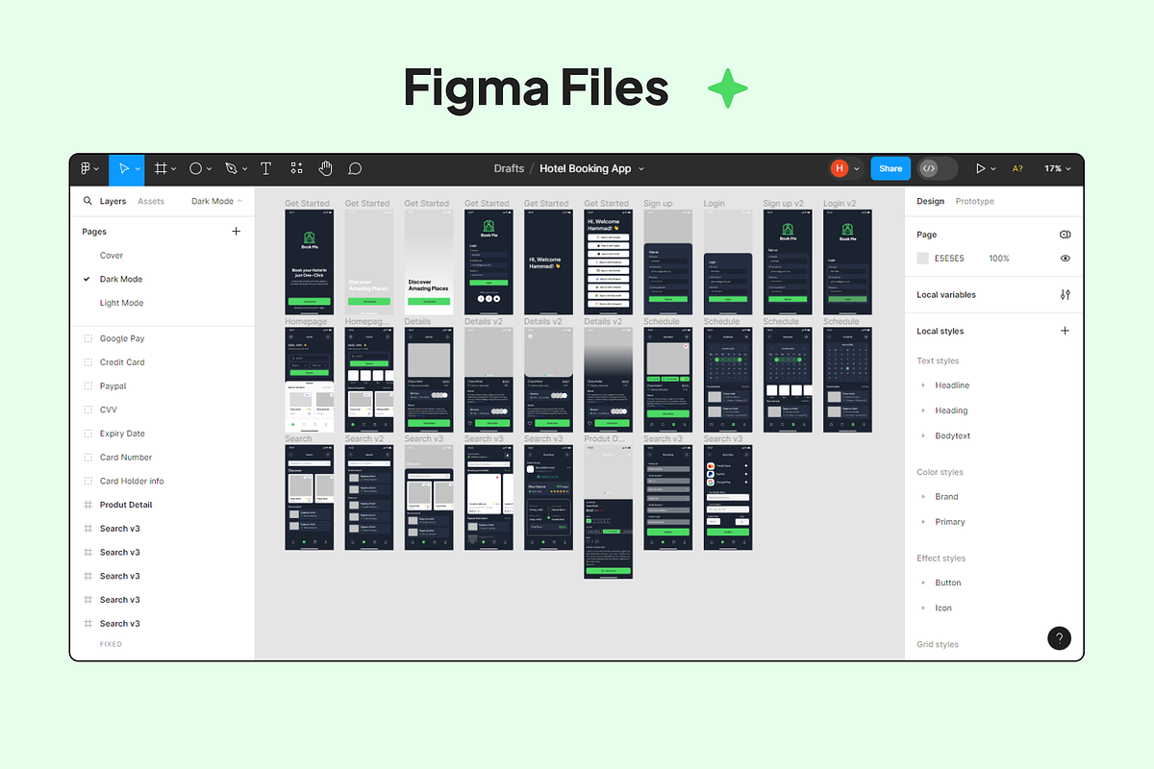Click the Homepage frame thumbnail on canvas

coord(309,380)
